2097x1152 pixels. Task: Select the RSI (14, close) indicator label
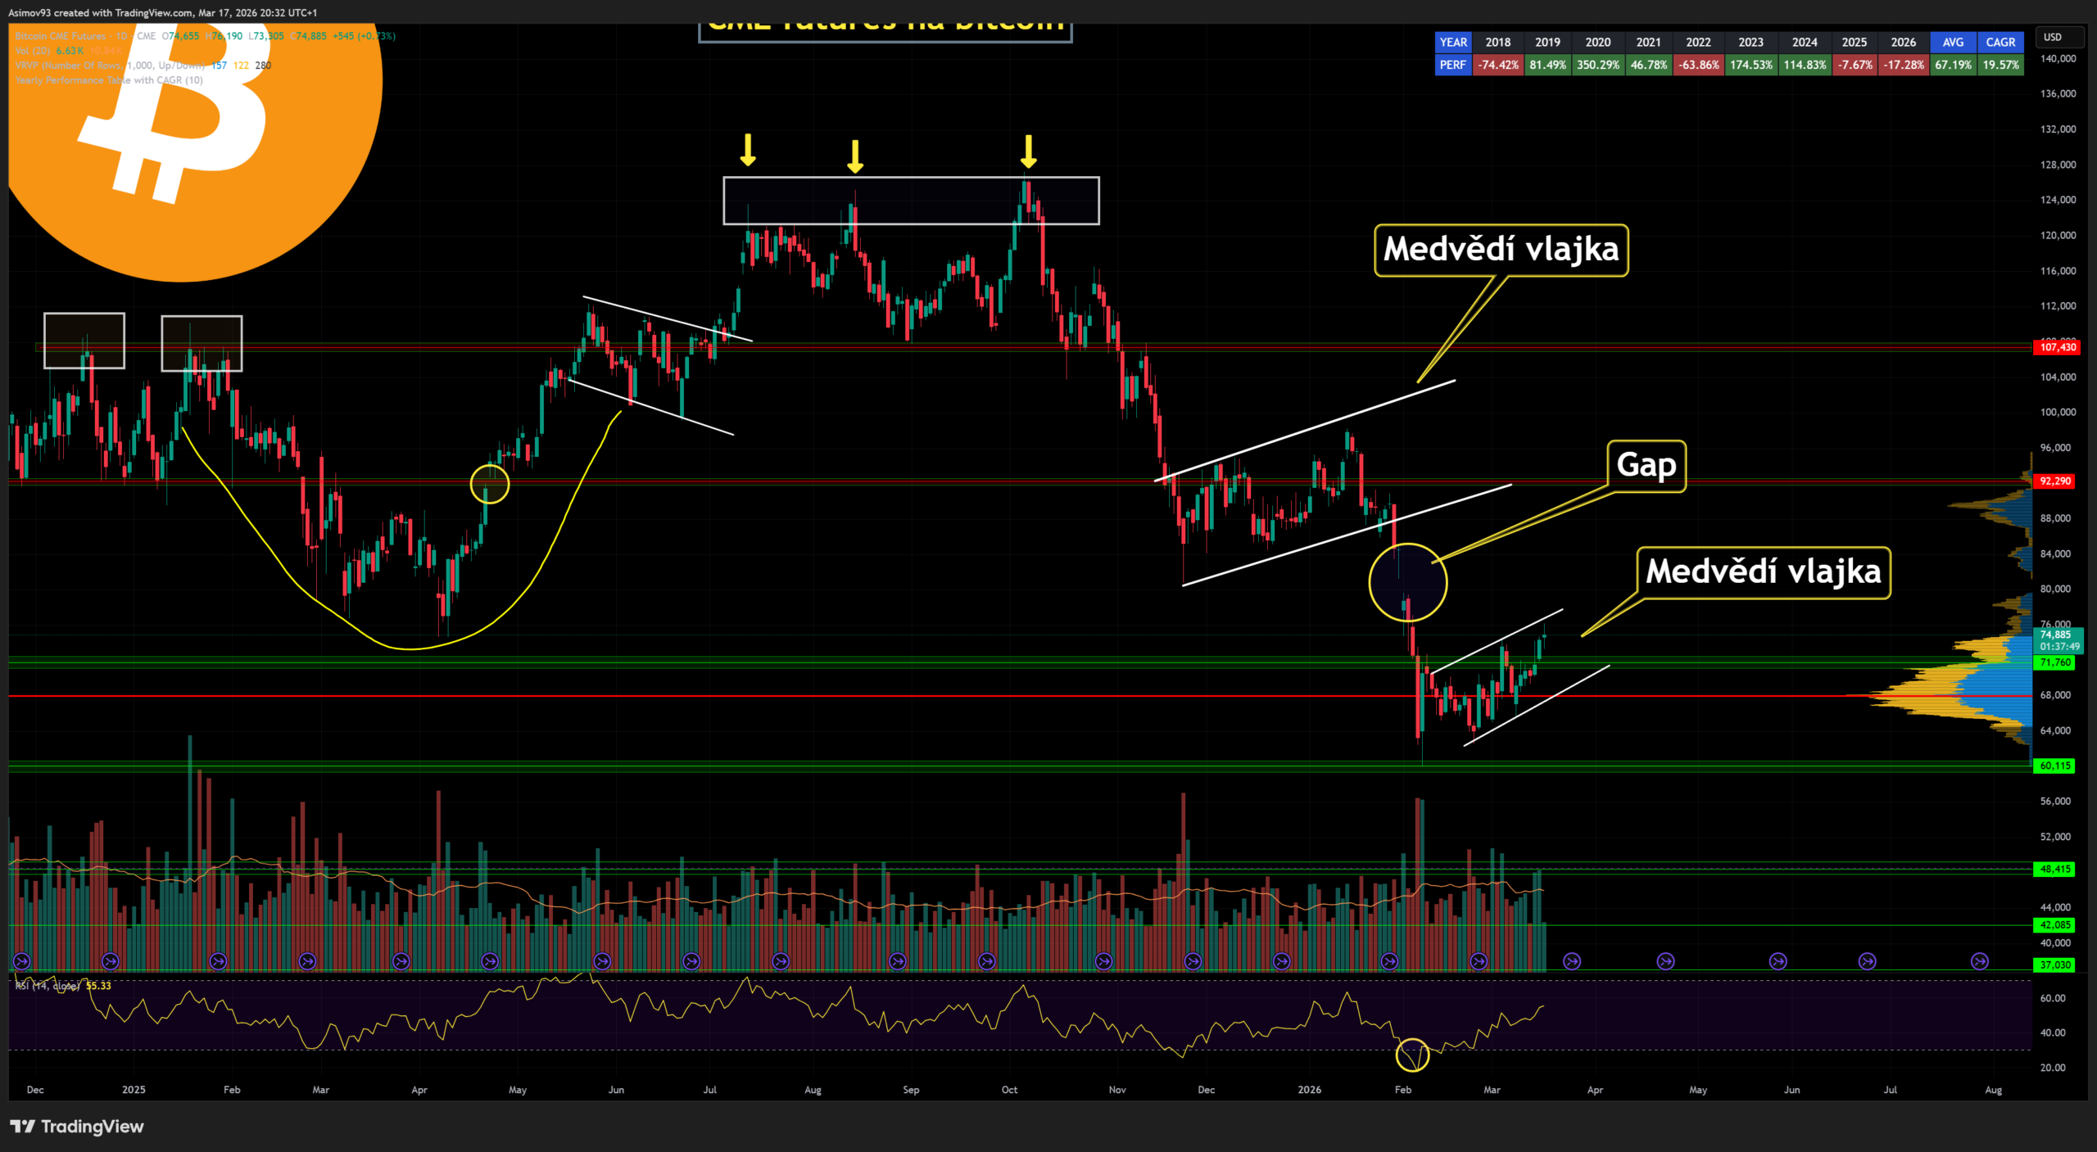click(x=48, y=986)
